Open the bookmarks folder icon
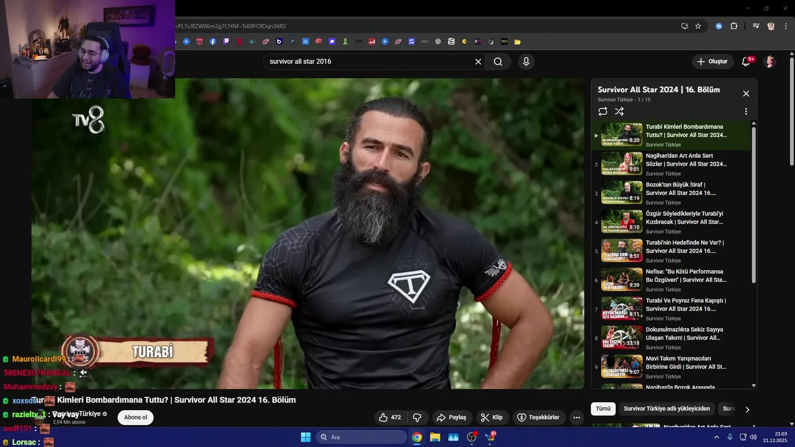 click(517, 42)
